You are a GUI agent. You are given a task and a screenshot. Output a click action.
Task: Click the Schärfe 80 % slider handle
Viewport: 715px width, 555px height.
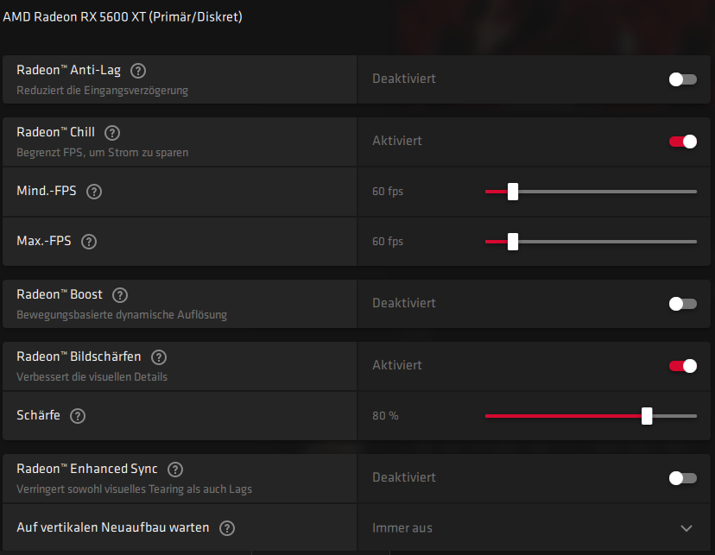coord(647,416)
